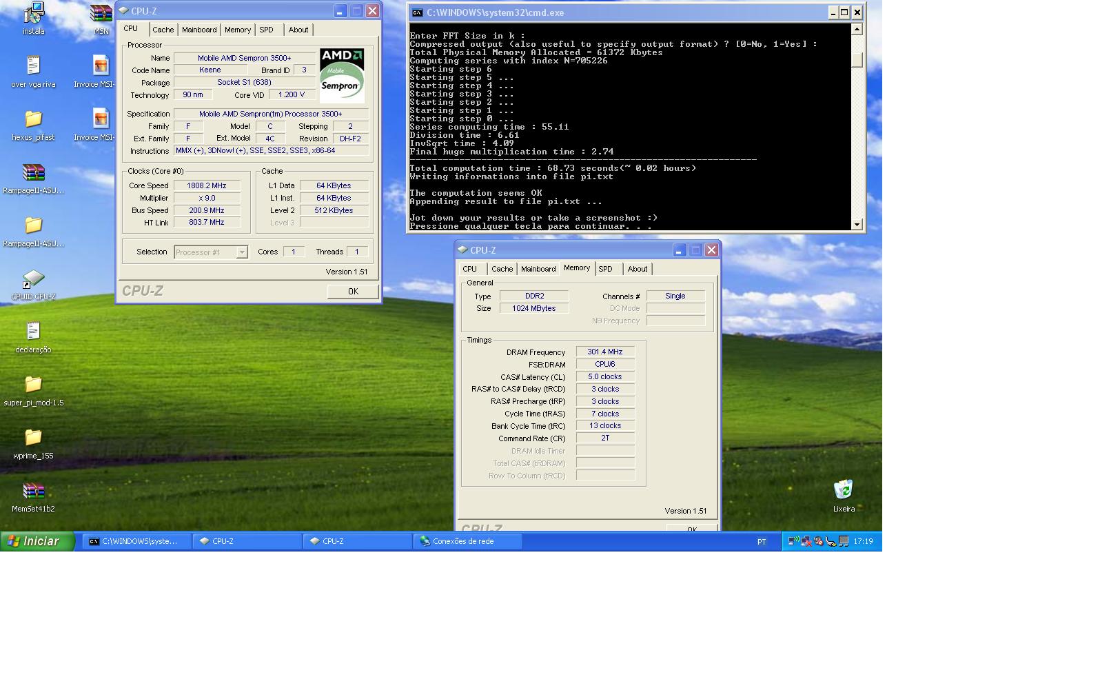Click the DRAM Frequency value 301.4 MHz

[605, 352]
